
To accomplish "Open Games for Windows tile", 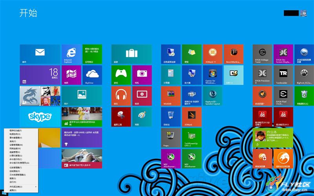I will (x=213, y=75).
